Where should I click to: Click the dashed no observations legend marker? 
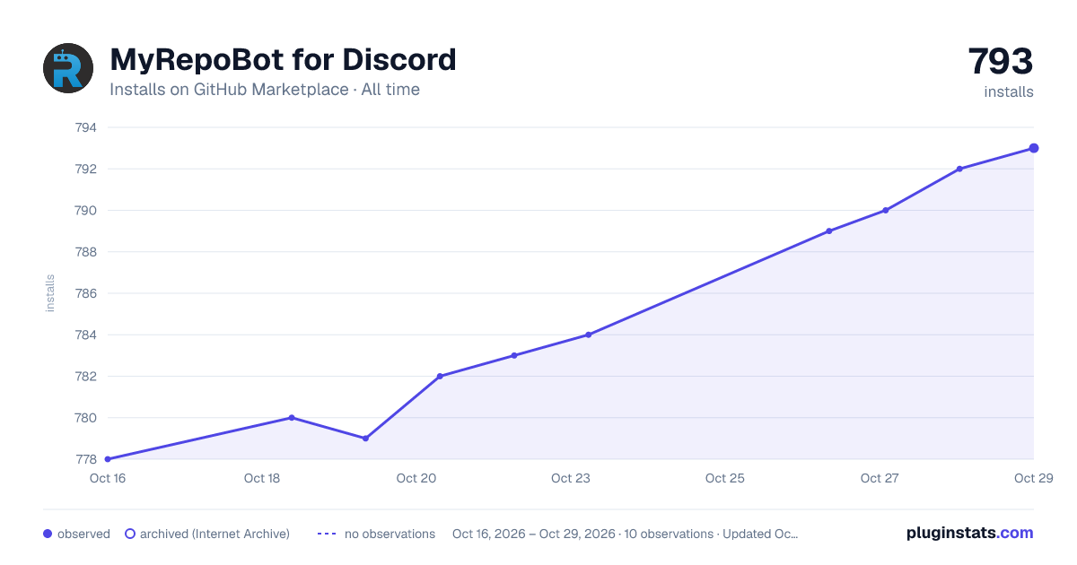[x=327, y=534]
